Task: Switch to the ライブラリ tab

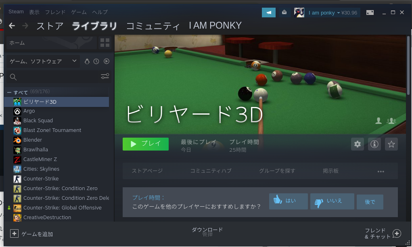Action: (x=94, y=26)
